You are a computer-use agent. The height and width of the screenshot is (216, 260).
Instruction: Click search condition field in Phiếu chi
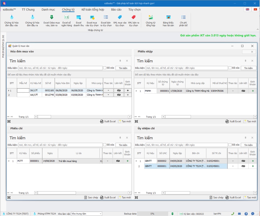pyautogui.click(x=60, y=145)
